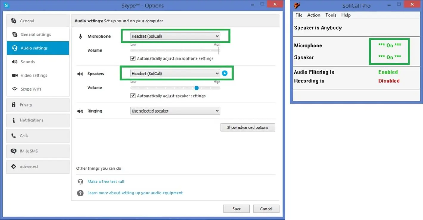Cancel the Skype options dialog
423x220 pixels.
266,209
